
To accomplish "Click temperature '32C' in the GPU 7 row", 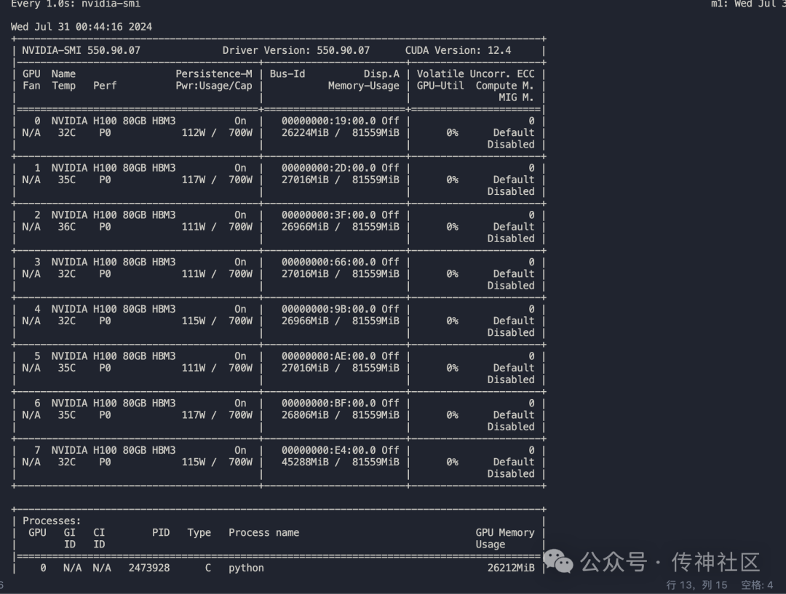I will coord(67,463).
